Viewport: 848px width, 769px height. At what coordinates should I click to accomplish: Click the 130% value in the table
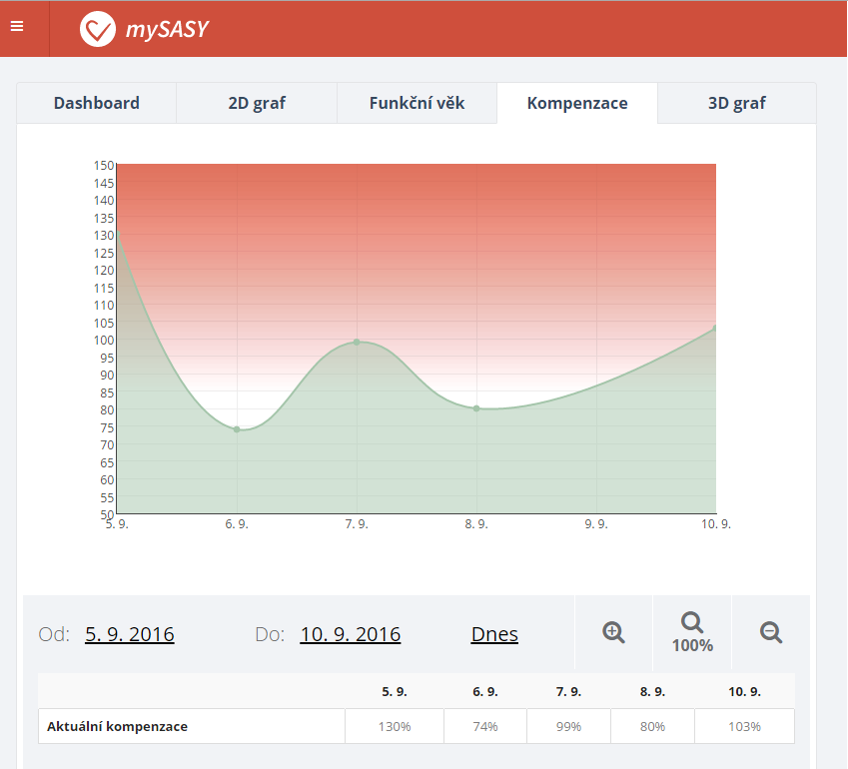[395, 727]
